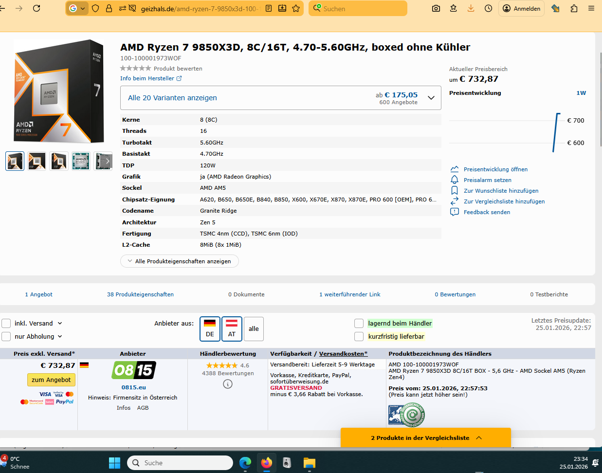Screen dimensions: 602x473
Task: Open the inkl. Versand dropdown arrow
Action: point(60,323)
